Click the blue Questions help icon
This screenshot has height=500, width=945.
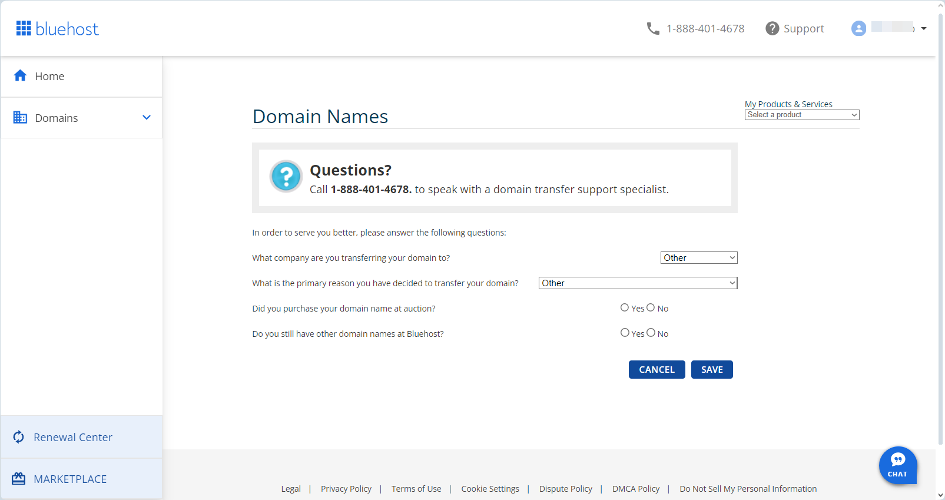(x=286, y=177)
